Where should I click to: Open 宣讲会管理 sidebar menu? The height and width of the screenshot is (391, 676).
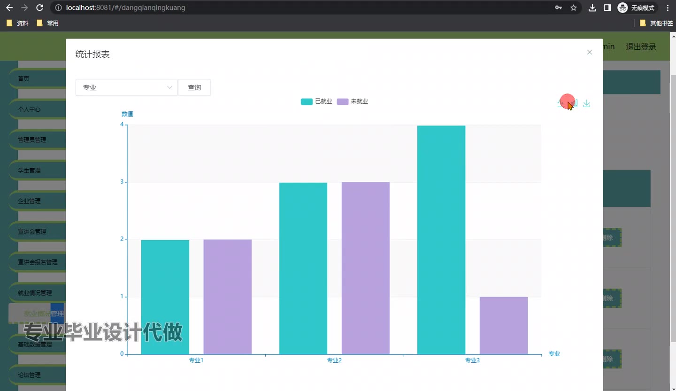tap(38, 231)
